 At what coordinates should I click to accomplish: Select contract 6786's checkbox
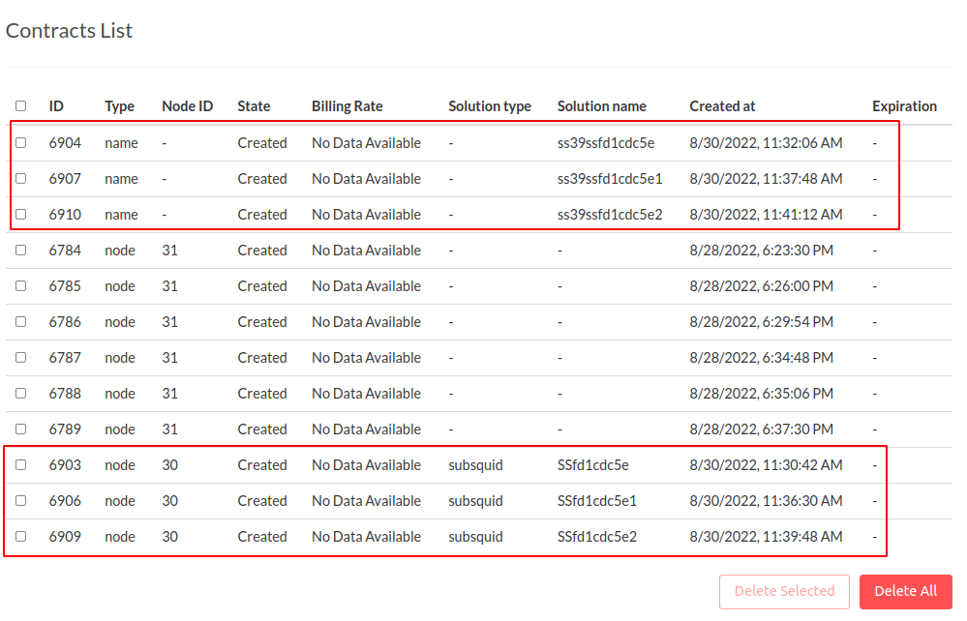(x=20, y=321)
